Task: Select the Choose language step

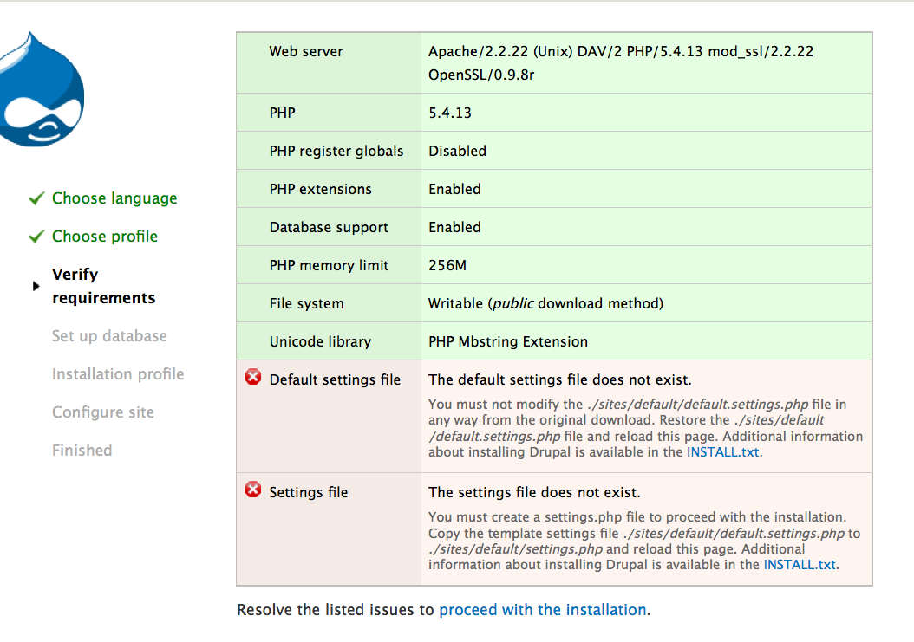Action: click(x=114, y=198)
